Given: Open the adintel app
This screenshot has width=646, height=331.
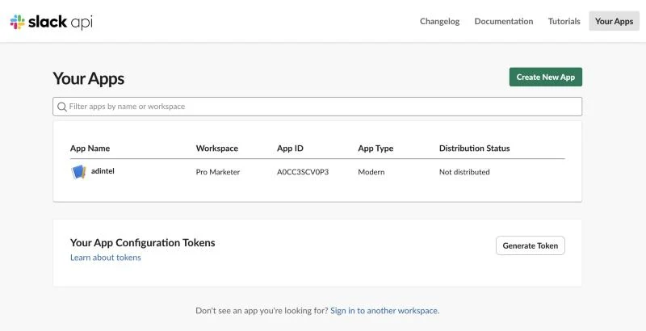Looking at the screenshot, I should [103, 171].
